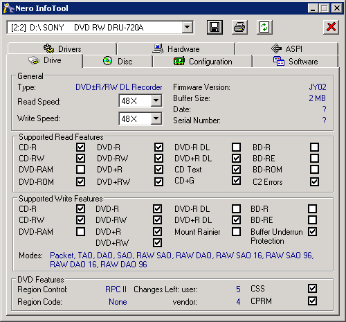Image resolution: width=346 pixels, height=322 pixels.
Task: Click the arrow icon on ASPI tab
Action: [276, 48]
